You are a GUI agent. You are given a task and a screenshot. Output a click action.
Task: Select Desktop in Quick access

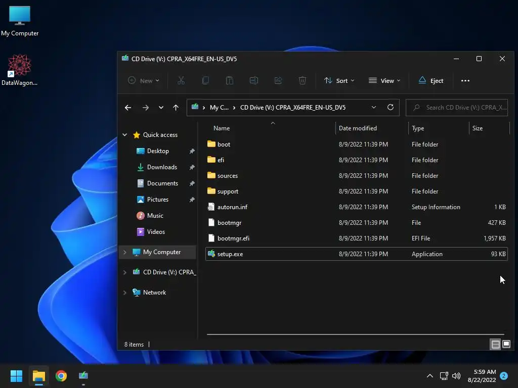(x=158, y=151)
